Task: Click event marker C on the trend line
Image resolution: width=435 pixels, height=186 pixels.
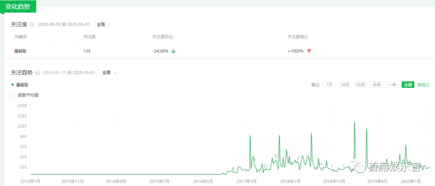Action: (x=265, y=166)
